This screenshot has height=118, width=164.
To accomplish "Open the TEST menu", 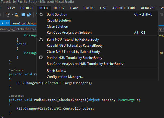I will coord(103,8).
